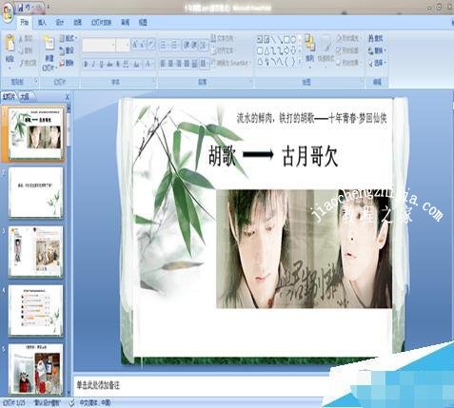Click the Text Direction button
Viewport: 454px width, 408px height.
(225, 38)
